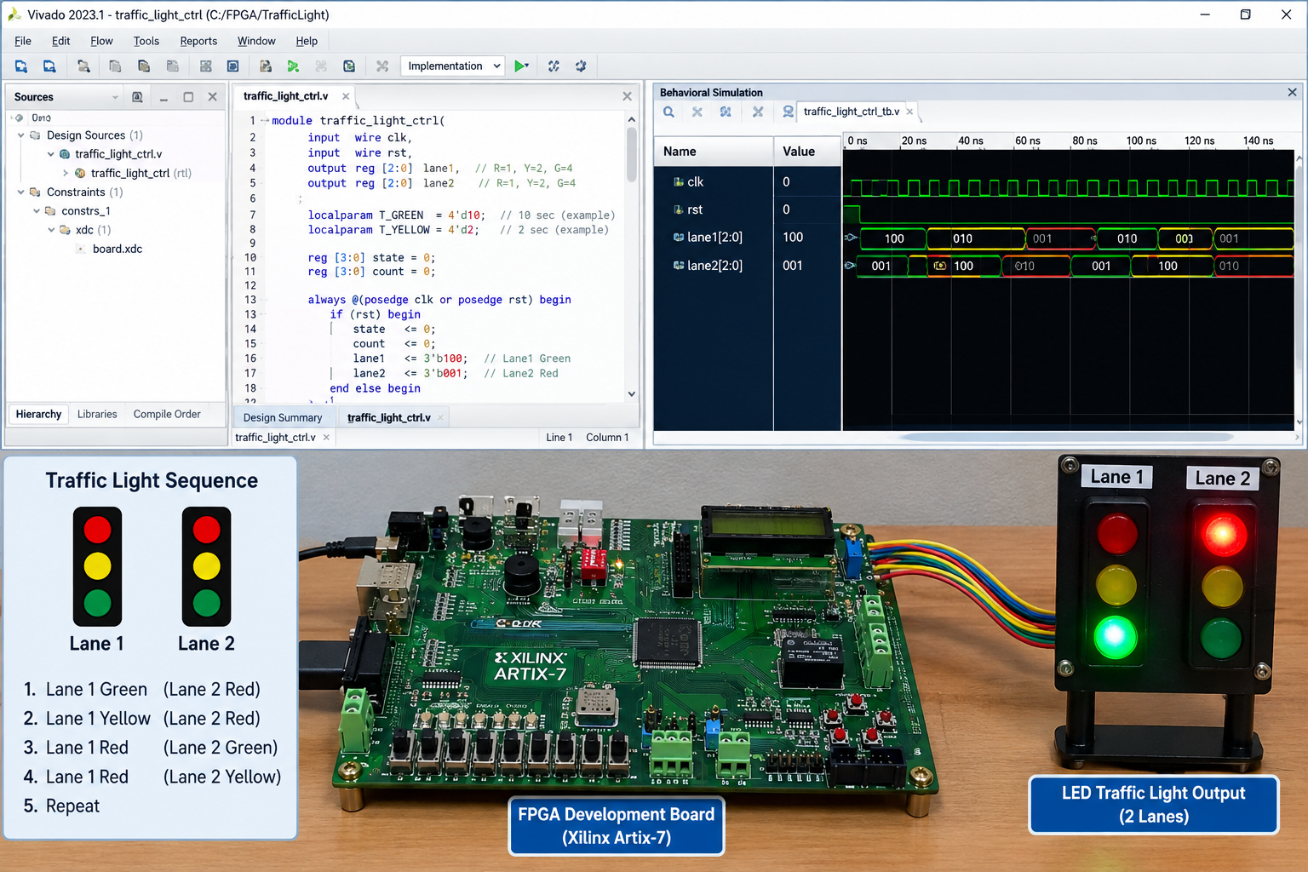
Task: Open the Tools menu
Action: 146,41
